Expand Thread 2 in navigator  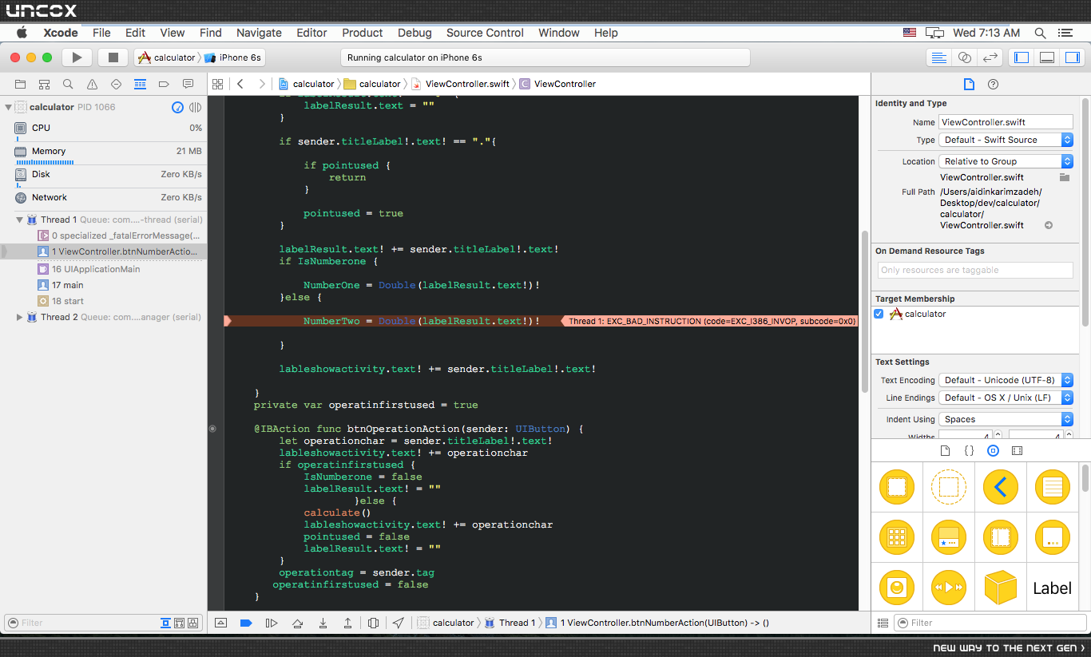tap(19, 317)
